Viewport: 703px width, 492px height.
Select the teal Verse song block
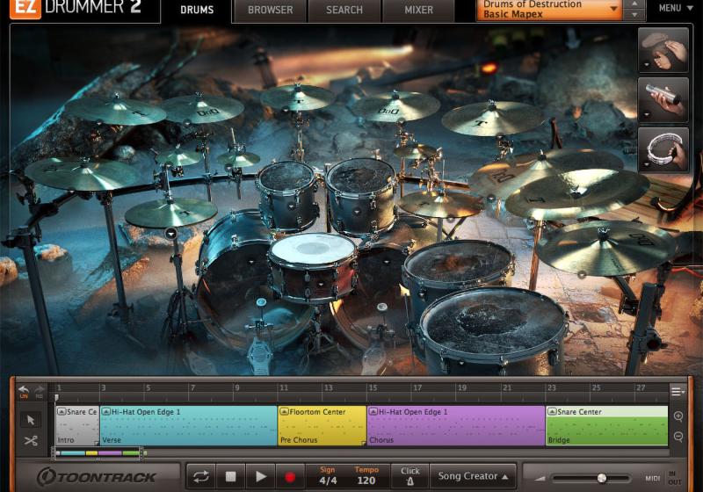click(x=188, y=426)
